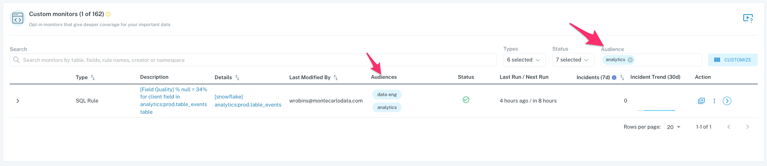Sort by the Details column
The width and height of the screenshot is (767, 166).
click(237, 78)
